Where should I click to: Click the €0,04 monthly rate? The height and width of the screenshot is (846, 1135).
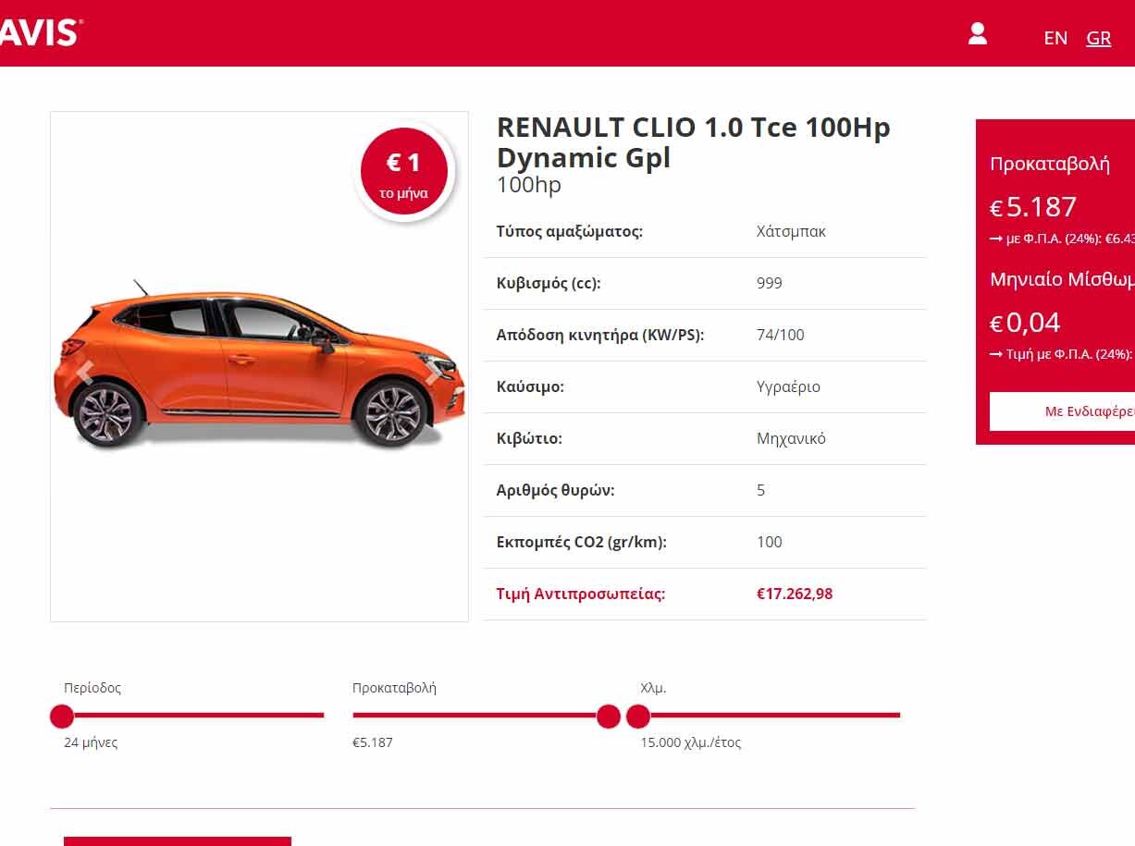[1025, 323]
